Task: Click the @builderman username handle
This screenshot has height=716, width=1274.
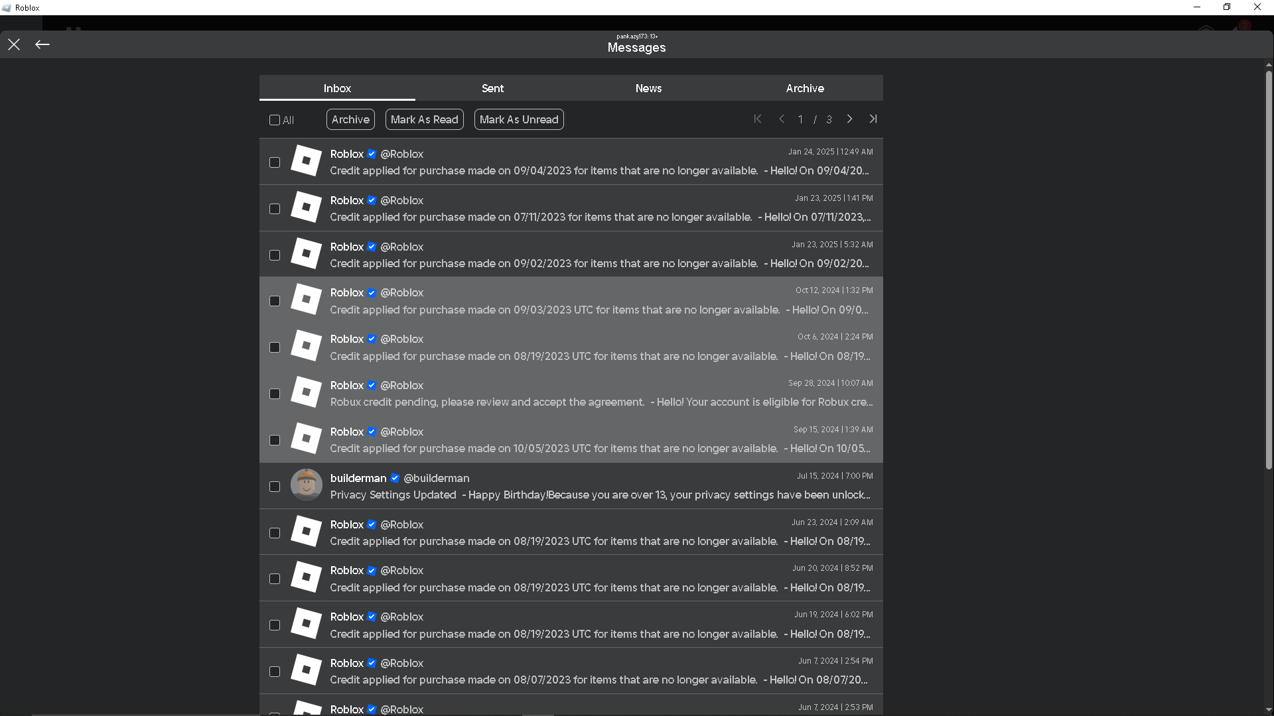Action: coord(437,478)
